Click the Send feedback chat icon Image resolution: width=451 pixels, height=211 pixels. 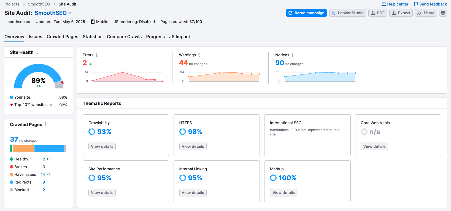[x=416, y=4]
